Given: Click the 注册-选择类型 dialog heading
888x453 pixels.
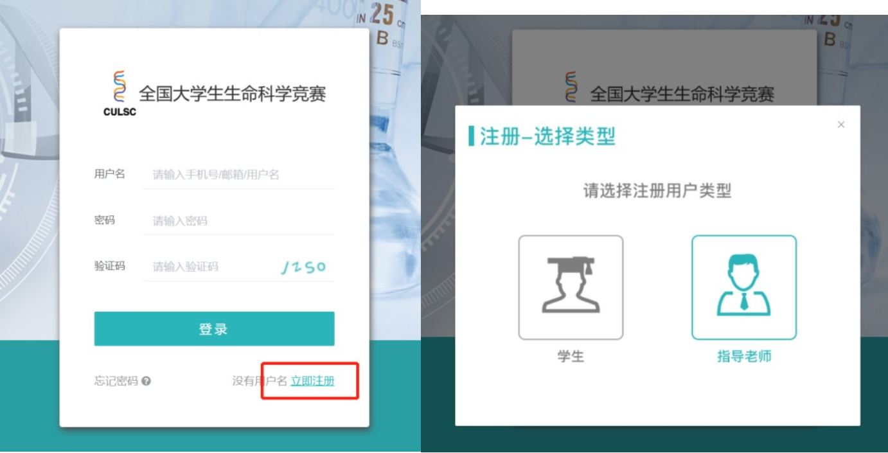Looking at the screenshot, I should (547, 136).
